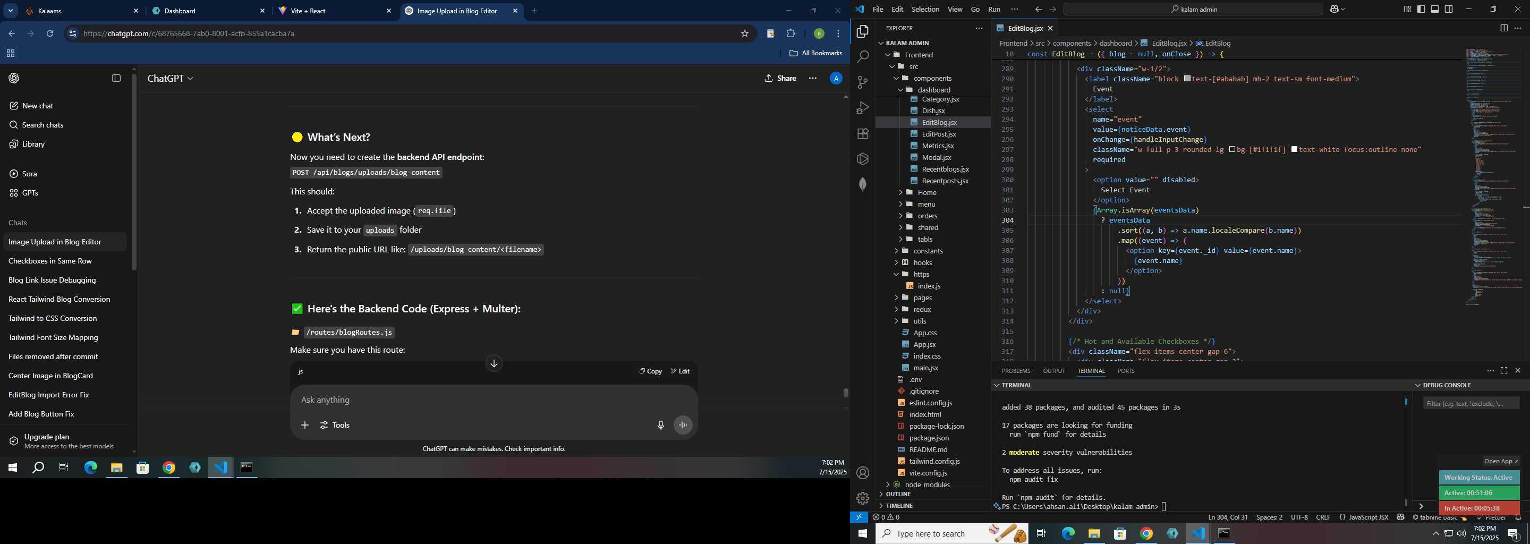Toggle VS Code bottom panel visibility

coord(1435,10)
